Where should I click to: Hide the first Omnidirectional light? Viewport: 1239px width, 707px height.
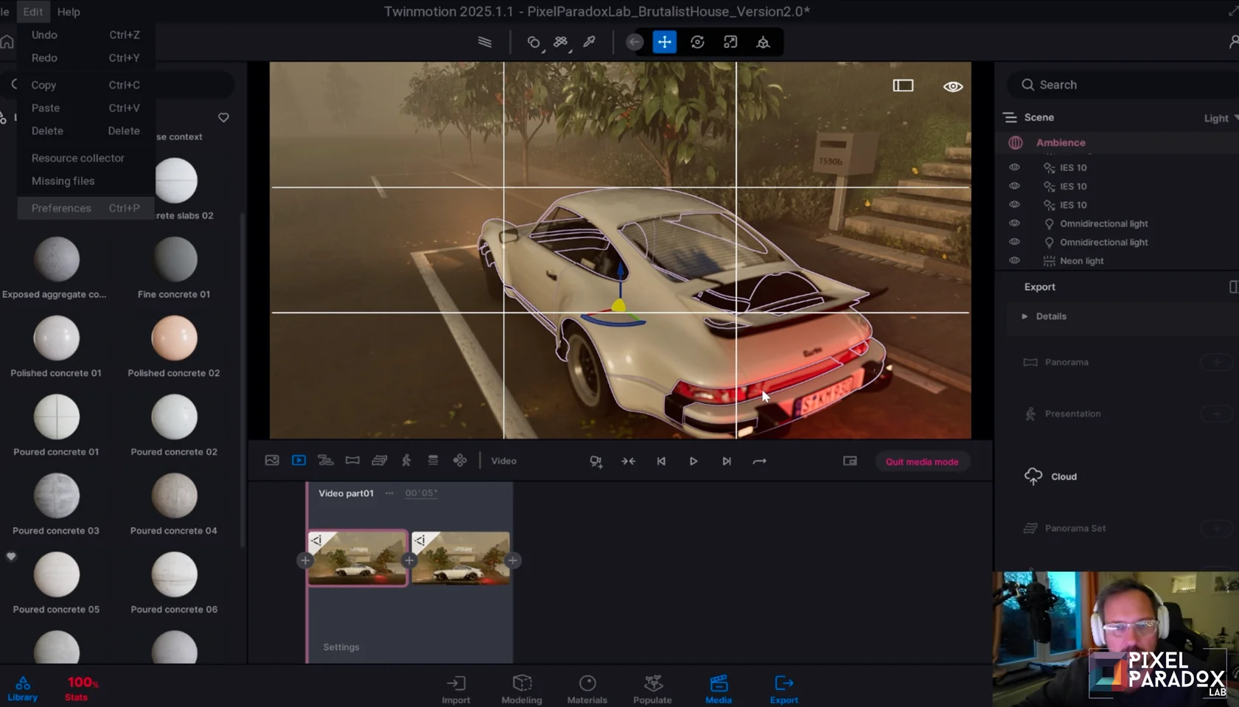[x=1014, y=223]
